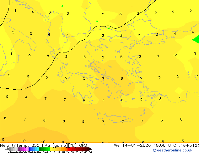The image size is (199, 153).
Task: Click the temperature value 10 at bottom left
Action: pos(23,141)
